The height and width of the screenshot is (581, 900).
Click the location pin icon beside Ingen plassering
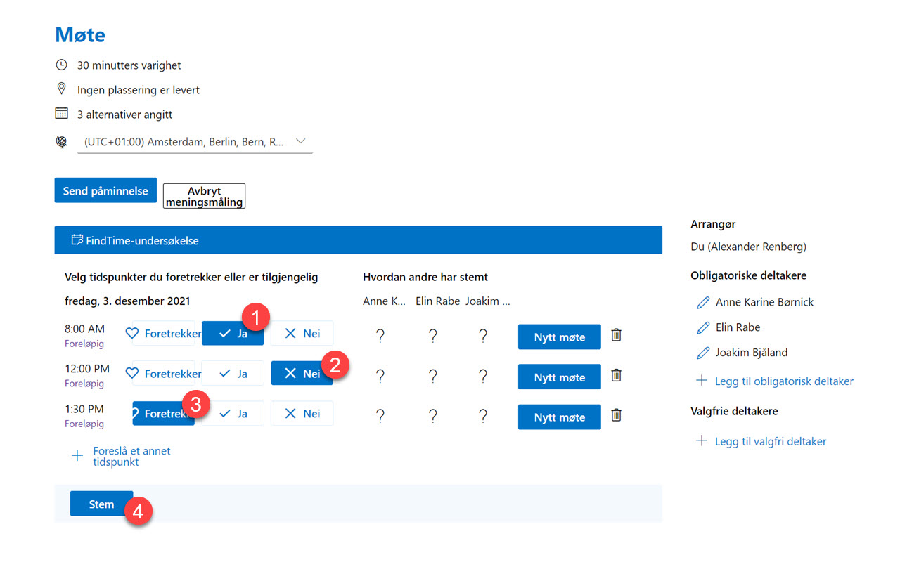click(x=61, y=89)
